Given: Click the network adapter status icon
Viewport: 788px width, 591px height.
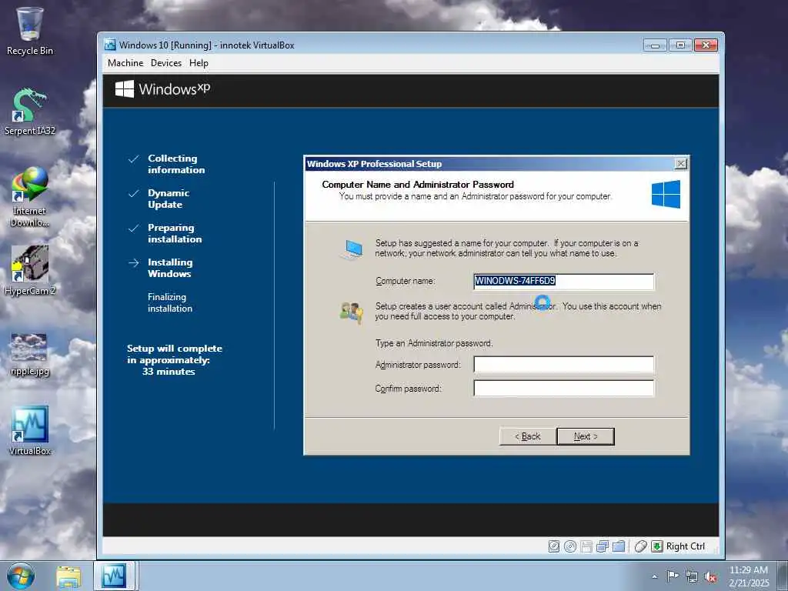Looking at the screenshot, I should coord(602,546).
